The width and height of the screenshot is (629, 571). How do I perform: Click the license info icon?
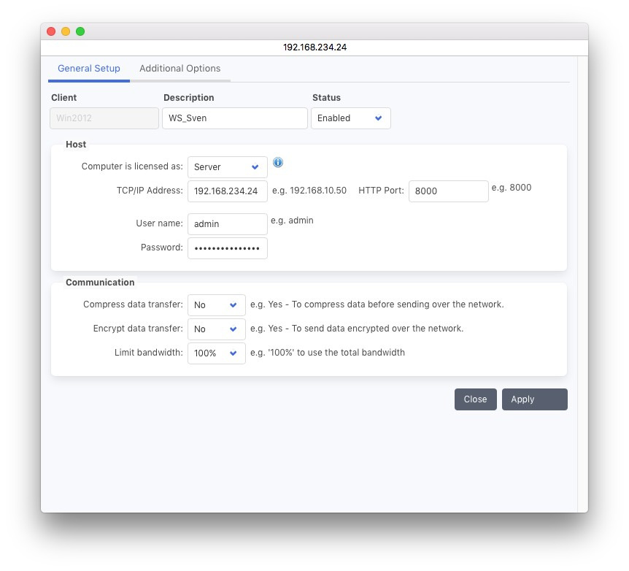(278, 163)
